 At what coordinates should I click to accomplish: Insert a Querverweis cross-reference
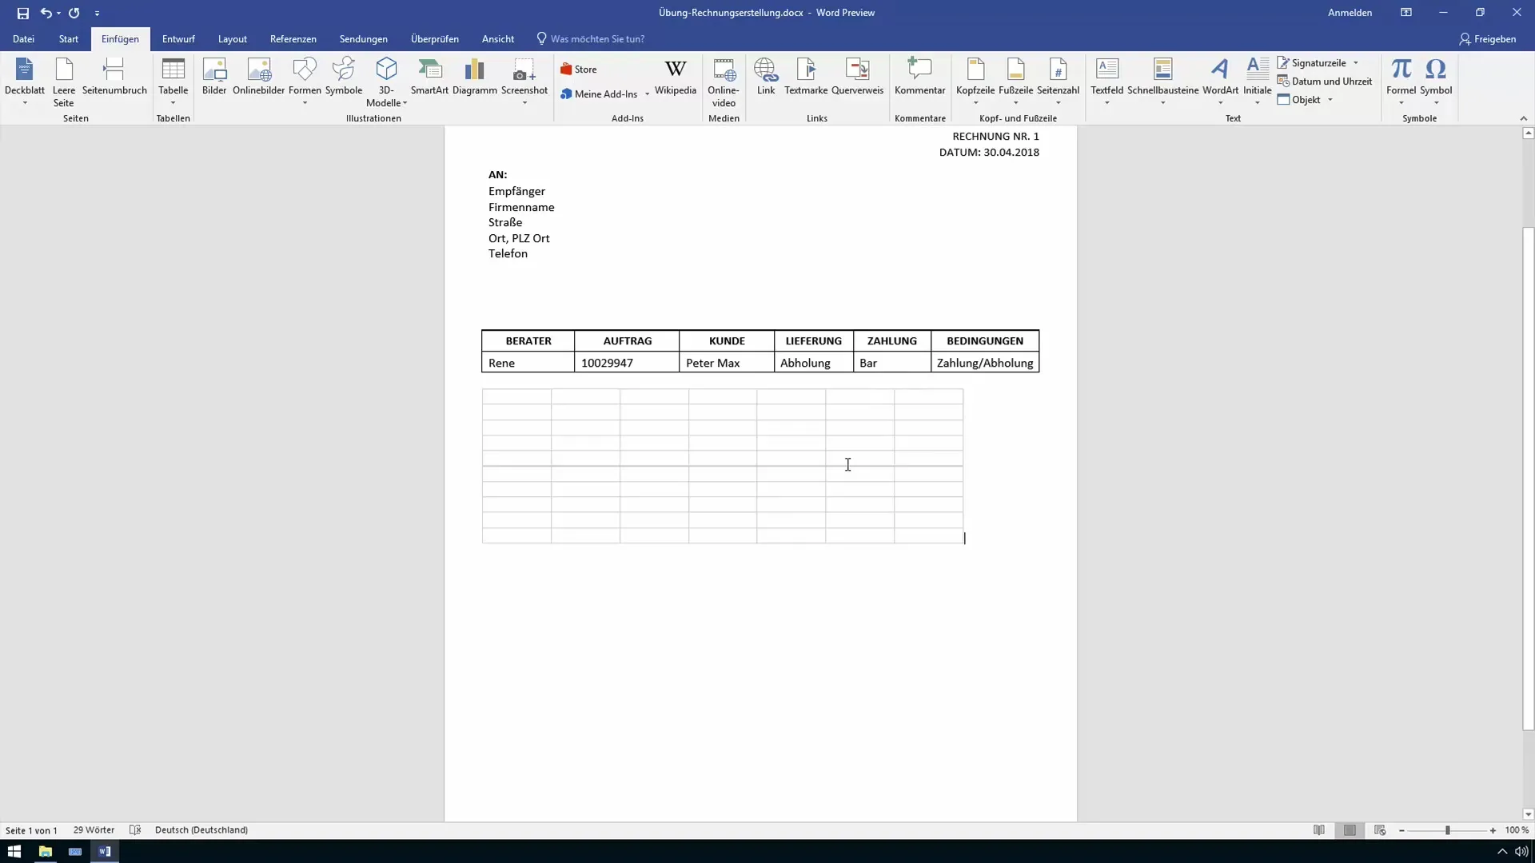pos(857,78)
